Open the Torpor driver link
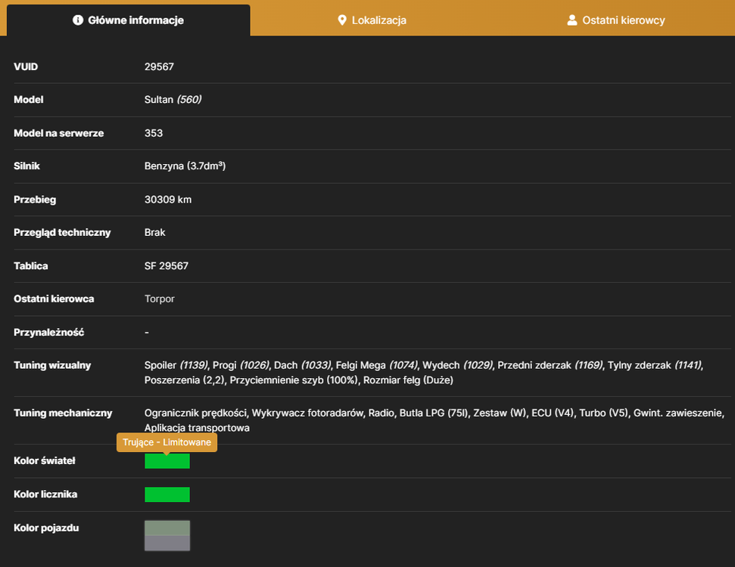735x567 pixels. [x=160, y=299]
